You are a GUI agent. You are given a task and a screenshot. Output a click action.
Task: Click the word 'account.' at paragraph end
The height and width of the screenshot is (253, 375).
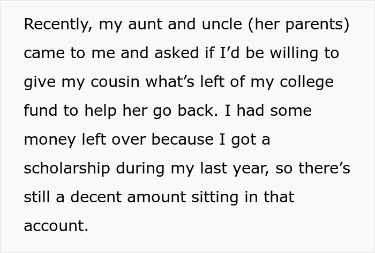[56, 225]
